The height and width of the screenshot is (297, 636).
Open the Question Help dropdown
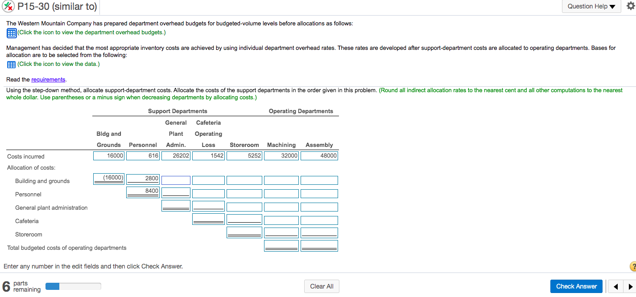pos(591,6)
